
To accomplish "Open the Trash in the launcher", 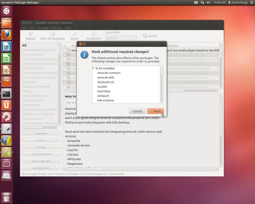I will 6,198.
